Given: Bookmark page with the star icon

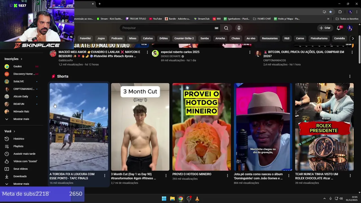Looking at the screenshot, I should tap(331, 12).
